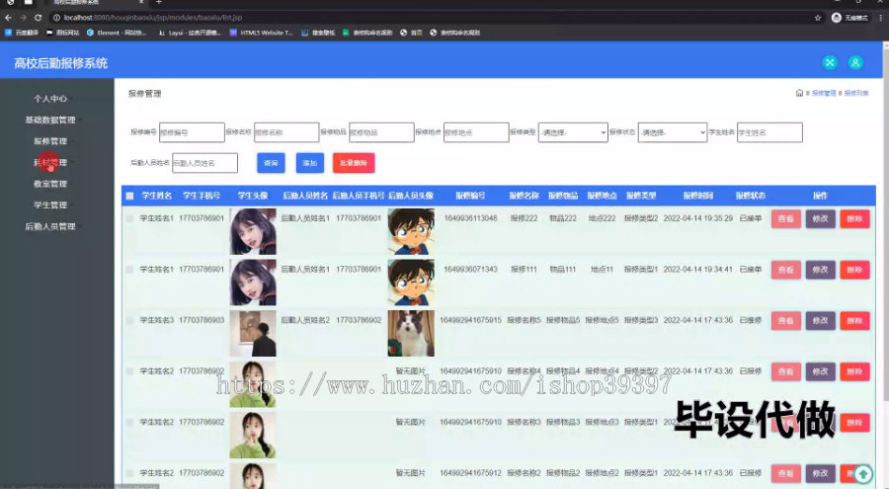Click 删除 for row 报修名称5
This screenshot has width=889, height=489.
point(854,320)
